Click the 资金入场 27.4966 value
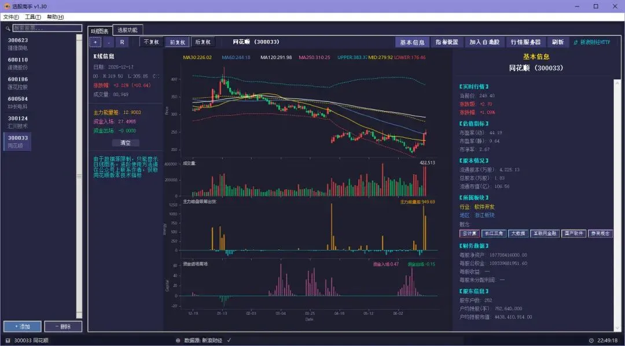Viewport: 625px width, 346px height. (x=127, y=122)
